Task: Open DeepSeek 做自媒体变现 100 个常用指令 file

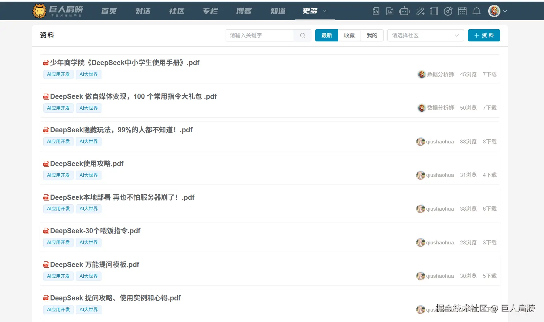Action: pyautogui.click(x=134, y=96)
